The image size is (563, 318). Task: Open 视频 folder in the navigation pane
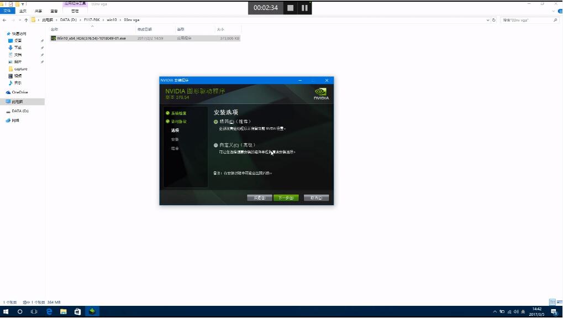point(18,76)
